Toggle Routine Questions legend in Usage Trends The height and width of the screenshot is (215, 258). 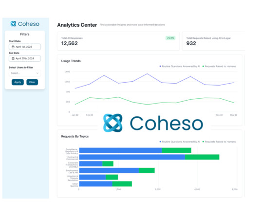click(x=180, y=66)
